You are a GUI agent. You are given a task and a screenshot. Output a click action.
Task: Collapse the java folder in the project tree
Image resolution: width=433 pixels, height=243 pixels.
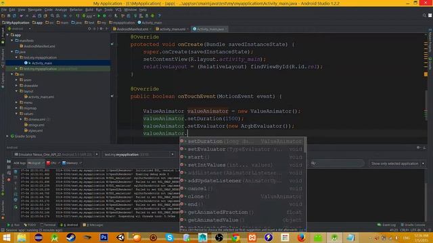tap(12, 52)
